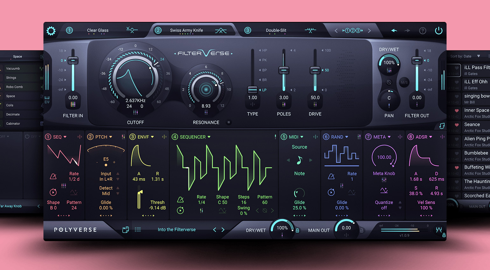Click the retrigger icon in RAND module
The width and height of the screenshot is (490, 270).
point(331,192)
